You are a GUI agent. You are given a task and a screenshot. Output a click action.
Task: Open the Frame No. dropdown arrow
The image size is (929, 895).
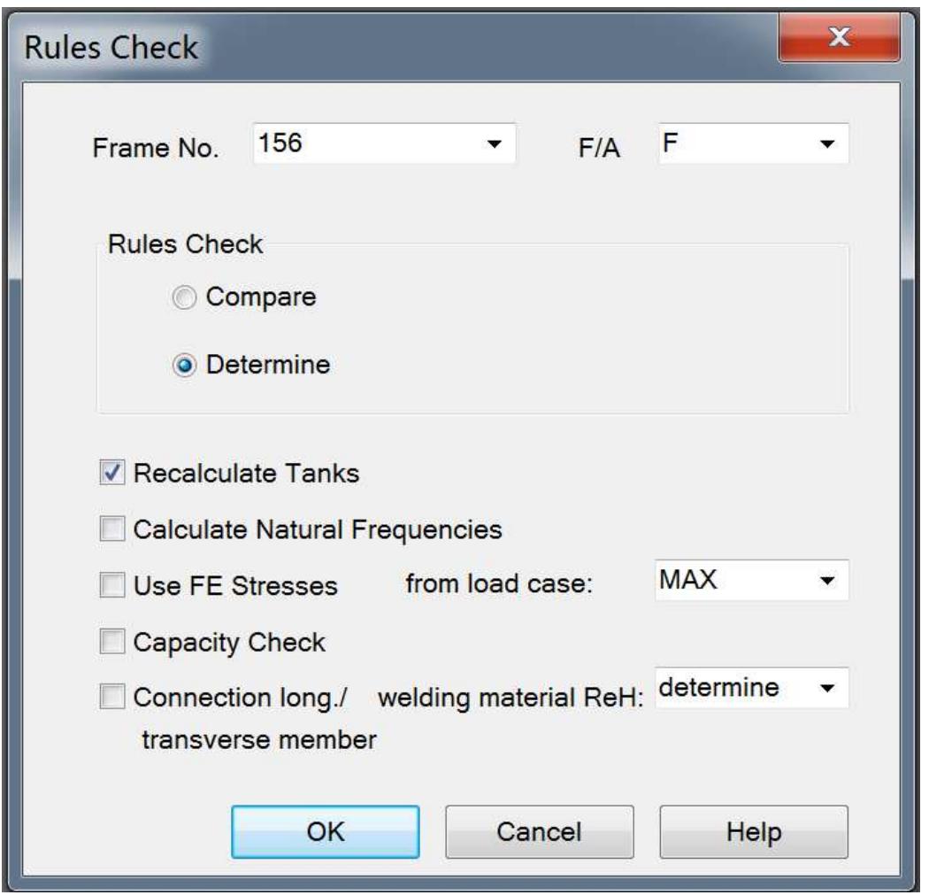click(x=495, y=143)
